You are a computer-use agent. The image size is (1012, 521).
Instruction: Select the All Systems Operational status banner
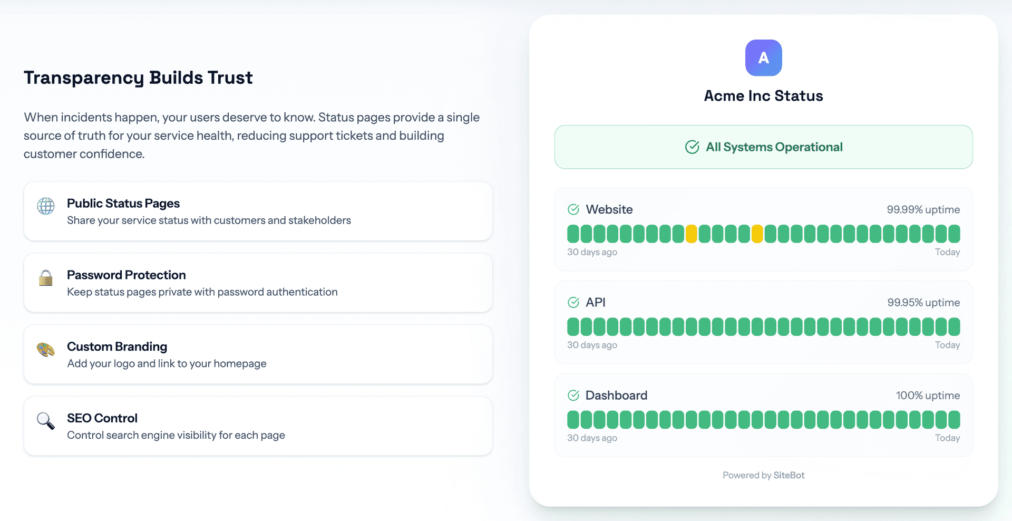coord(763,147)
